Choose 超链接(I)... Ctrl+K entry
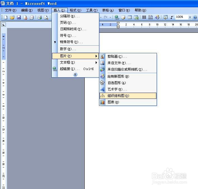The height and width of the screenshot is (189, 198). pyautogui.click(x=76, y=69)
